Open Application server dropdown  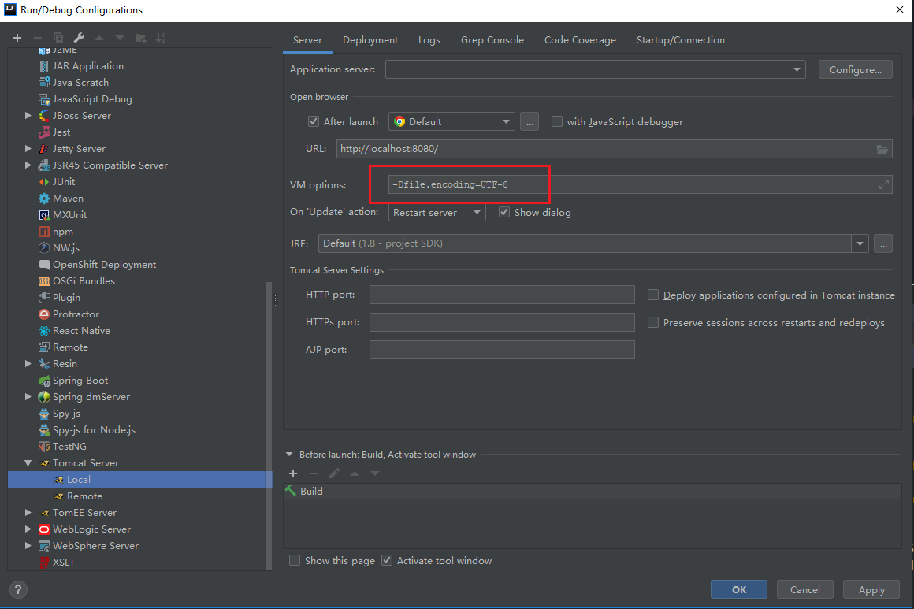pos(595,69)
